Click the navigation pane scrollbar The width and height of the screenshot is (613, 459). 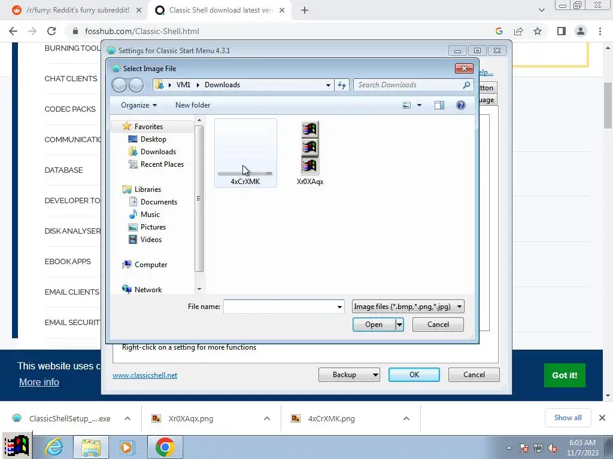(x=199, y=198)
